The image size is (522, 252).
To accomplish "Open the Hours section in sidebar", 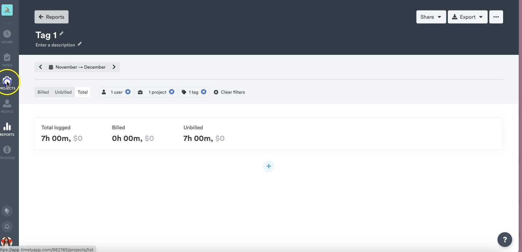I will pos(7,36).
